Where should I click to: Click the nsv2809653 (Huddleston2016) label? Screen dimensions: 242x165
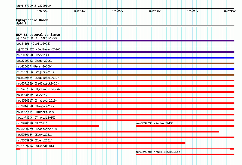158,152
